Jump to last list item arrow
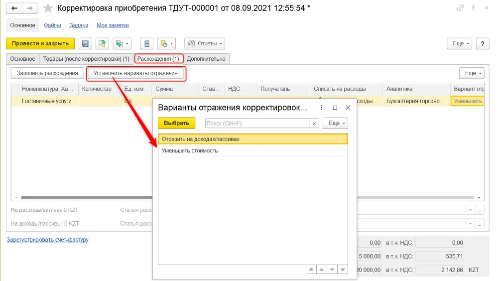This screenshot has width=498, height=281. 343,270
